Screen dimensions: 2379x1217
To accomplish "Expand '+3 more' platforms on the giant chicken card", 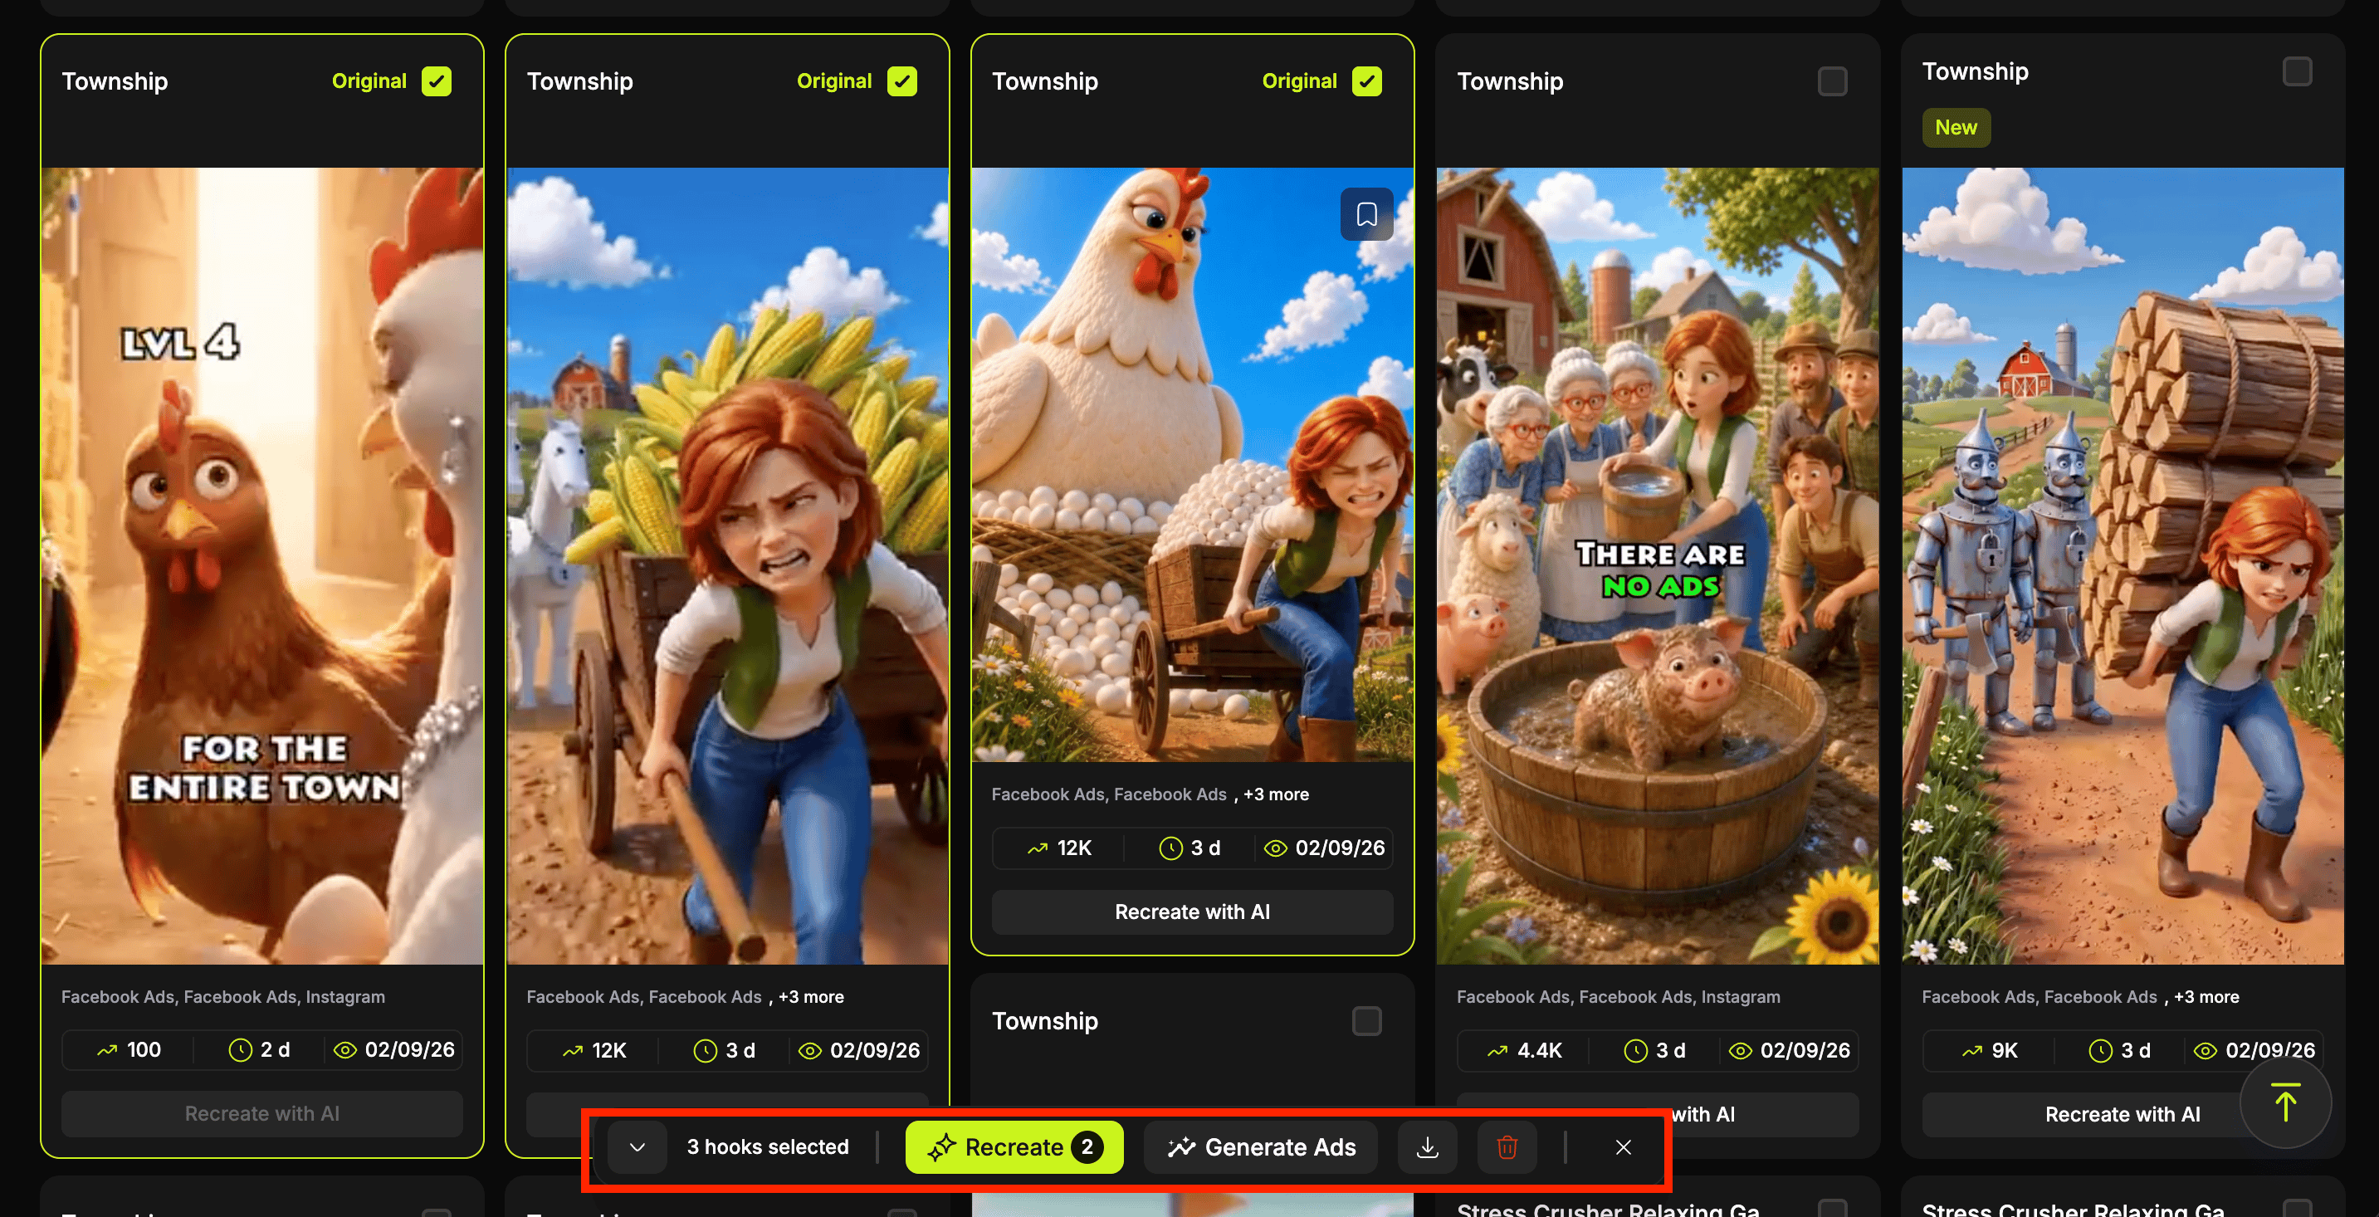I will tap(1277, 795).
